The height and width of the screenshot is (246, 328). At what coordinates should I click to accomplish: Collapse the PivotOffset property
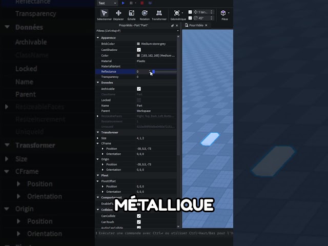(98, 181)
